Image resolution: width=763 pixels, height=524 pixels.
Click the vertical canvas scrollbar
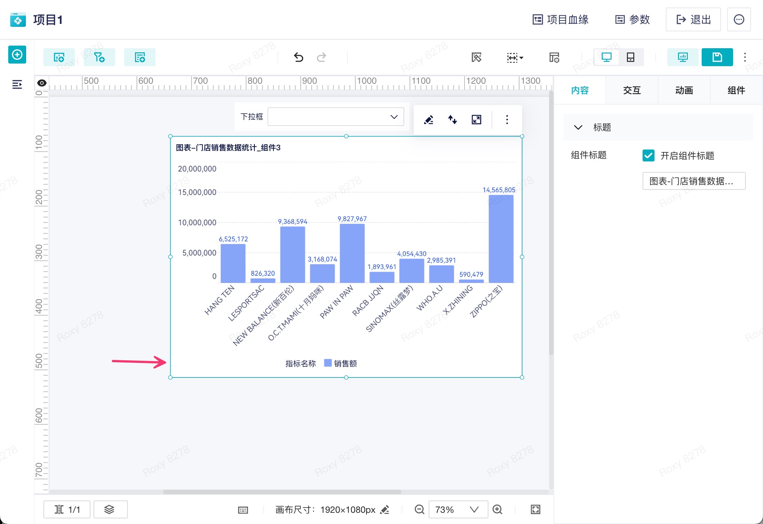551,223
